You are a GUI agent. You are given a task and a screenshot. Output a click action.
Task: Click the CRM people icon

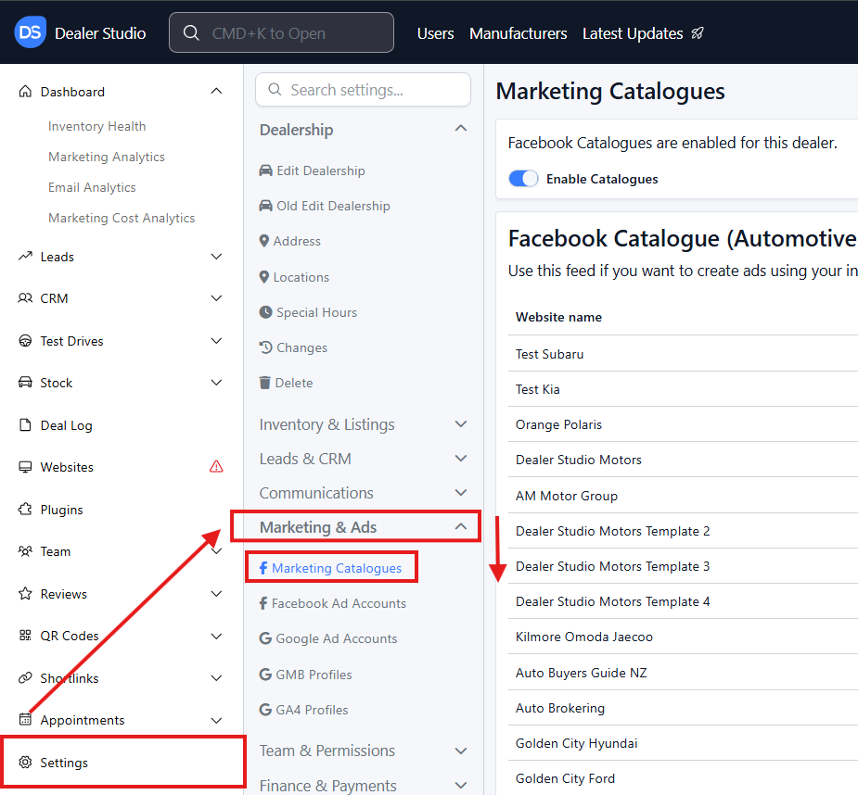pyautogui.click(x=25, y=298)
